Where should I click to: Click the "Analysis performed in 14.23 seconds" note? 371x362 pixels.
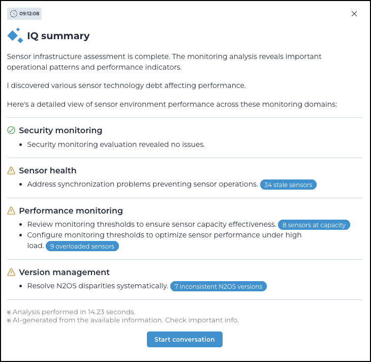tap(74, 312)
